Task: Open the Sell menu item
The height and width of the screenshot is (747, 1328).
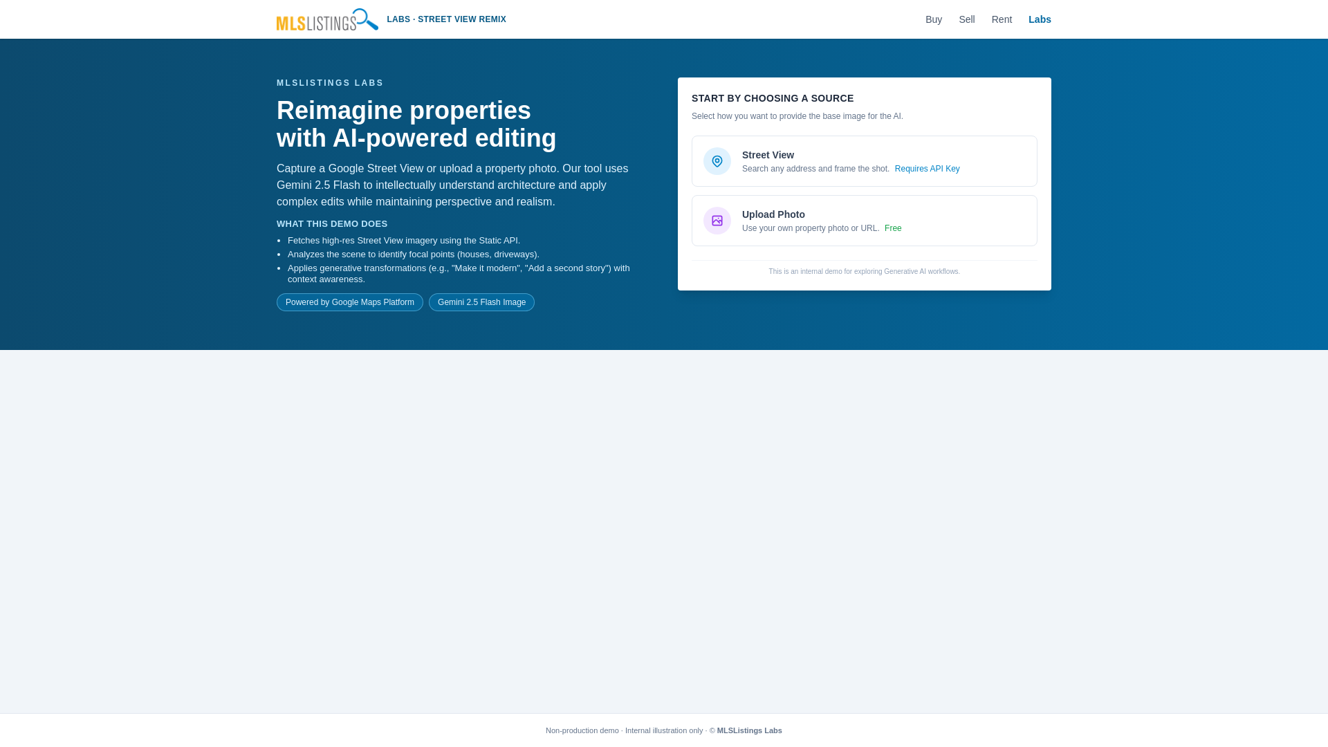Action: point(967,19)
